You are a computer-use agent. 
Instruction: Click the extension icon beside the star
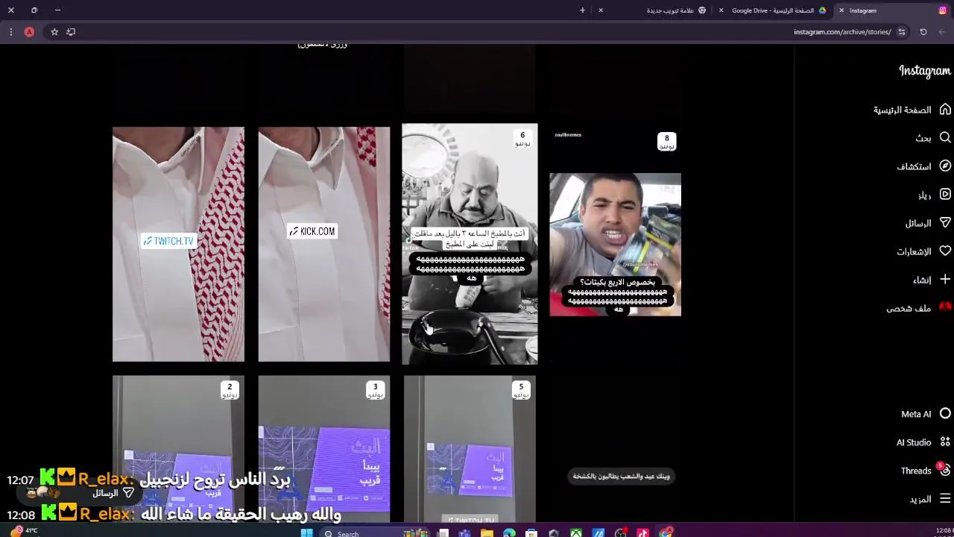click(x=71, y=32)
